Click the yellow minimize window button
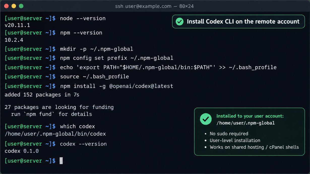This screenshot has height=174, width=310. point(14,6)
